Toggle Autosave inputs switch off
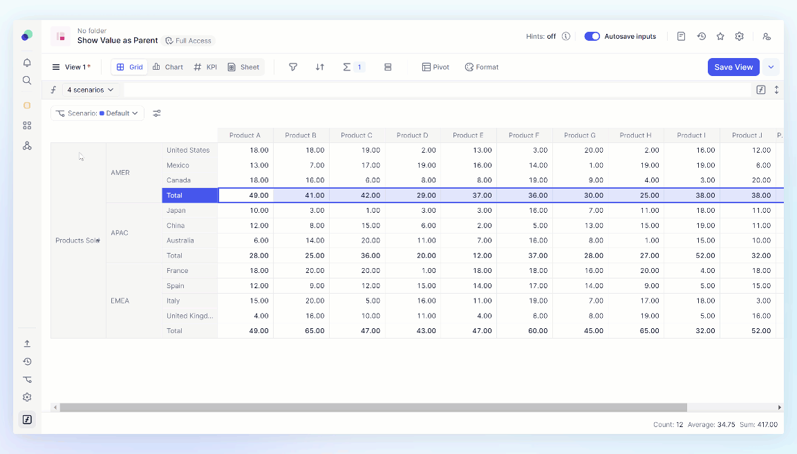The image size is (797, 454). click(x=592, y=37)
